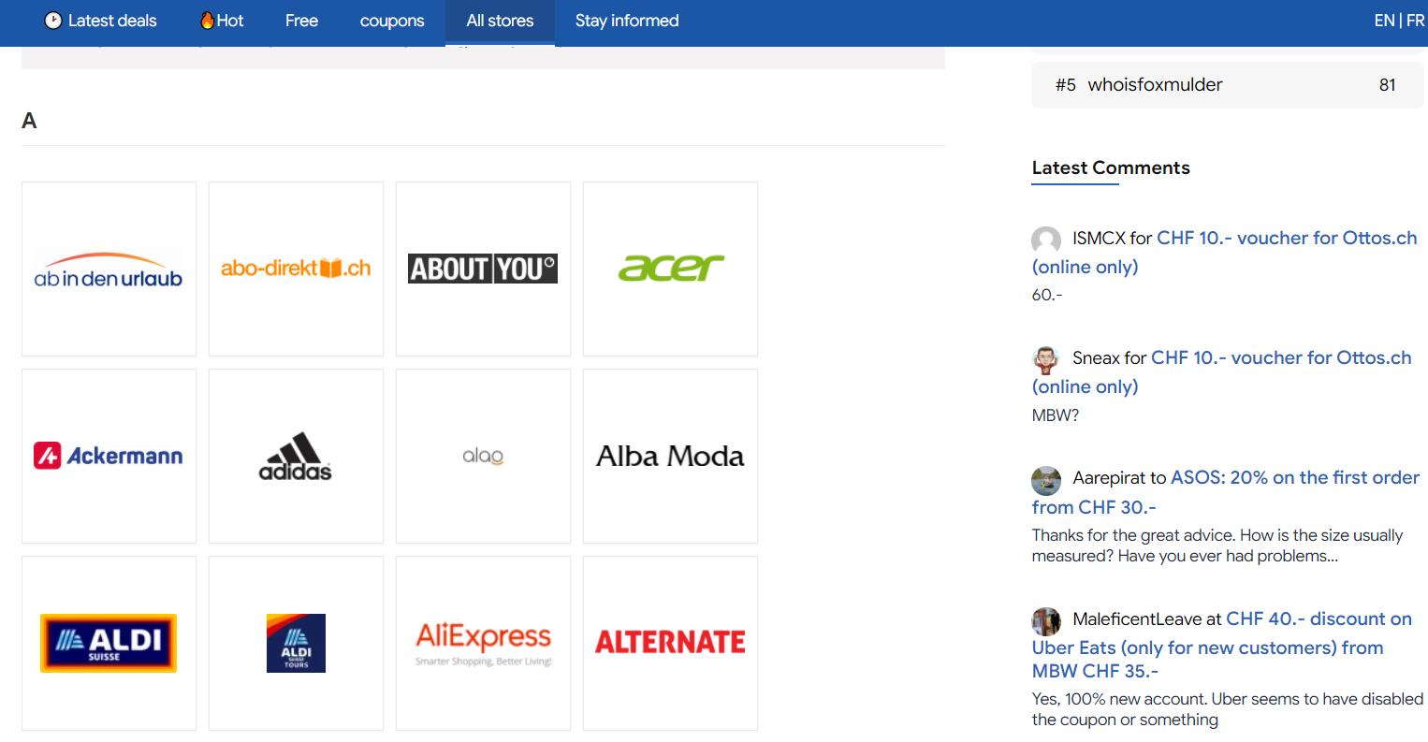The height and width of the screenshot is (742, 1428).
Task: Open the acer store logo
Action: (x=670, y=269)
